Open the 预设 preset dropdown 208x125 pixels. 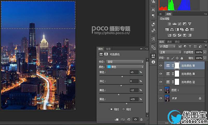pyautogui.click(x=125, y=62)
